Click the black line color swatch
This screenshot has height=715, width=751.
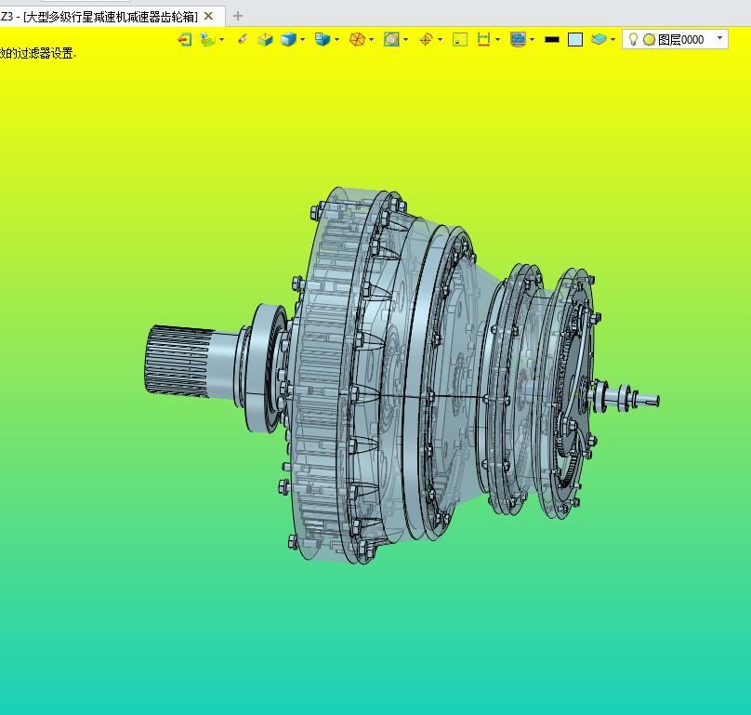tap(552, 40)
